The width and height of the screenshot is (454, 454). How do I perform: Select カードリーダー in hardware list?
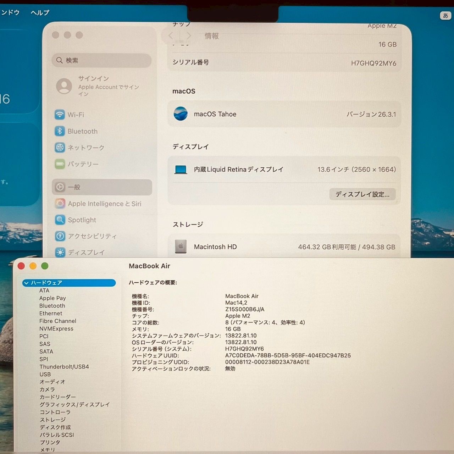click(57, 397)
